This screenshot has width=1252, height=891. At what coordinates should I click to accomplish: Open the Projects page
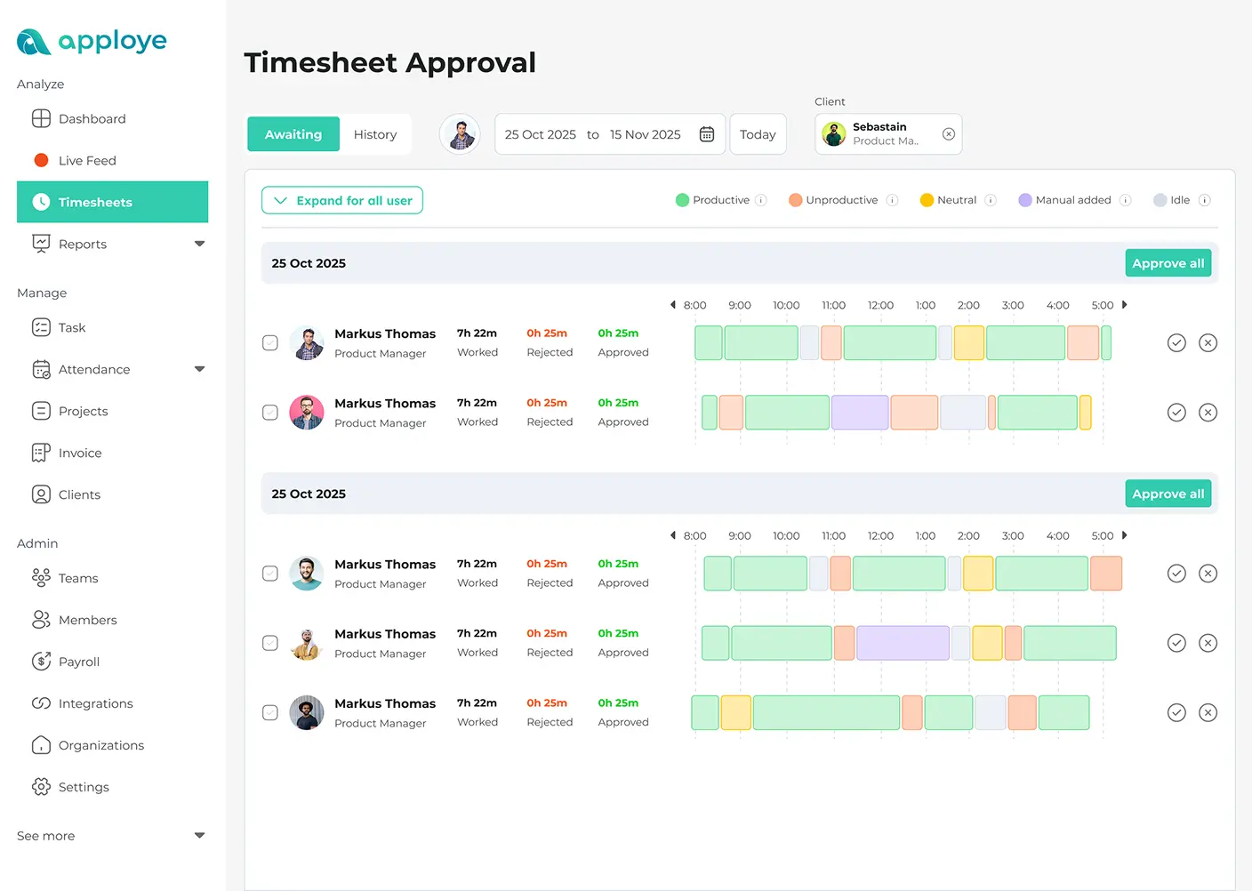pyautogui.click(x=82, y=411)
